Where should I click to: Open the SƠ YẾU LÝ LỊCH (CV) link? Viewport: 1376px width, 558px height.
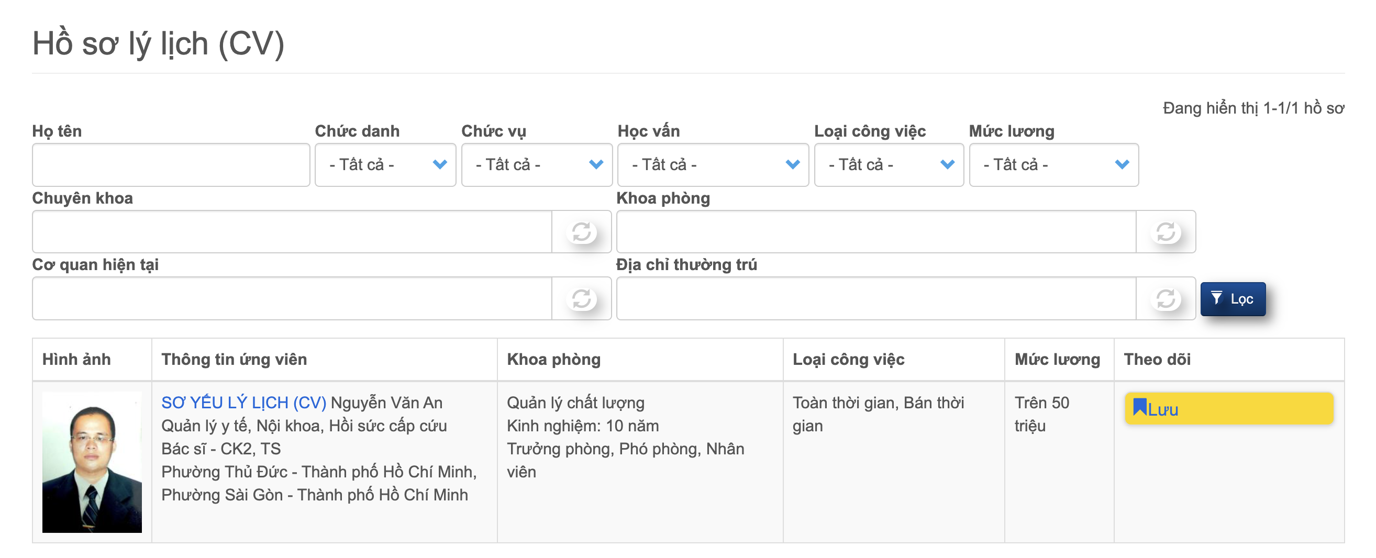pos(243,403)
